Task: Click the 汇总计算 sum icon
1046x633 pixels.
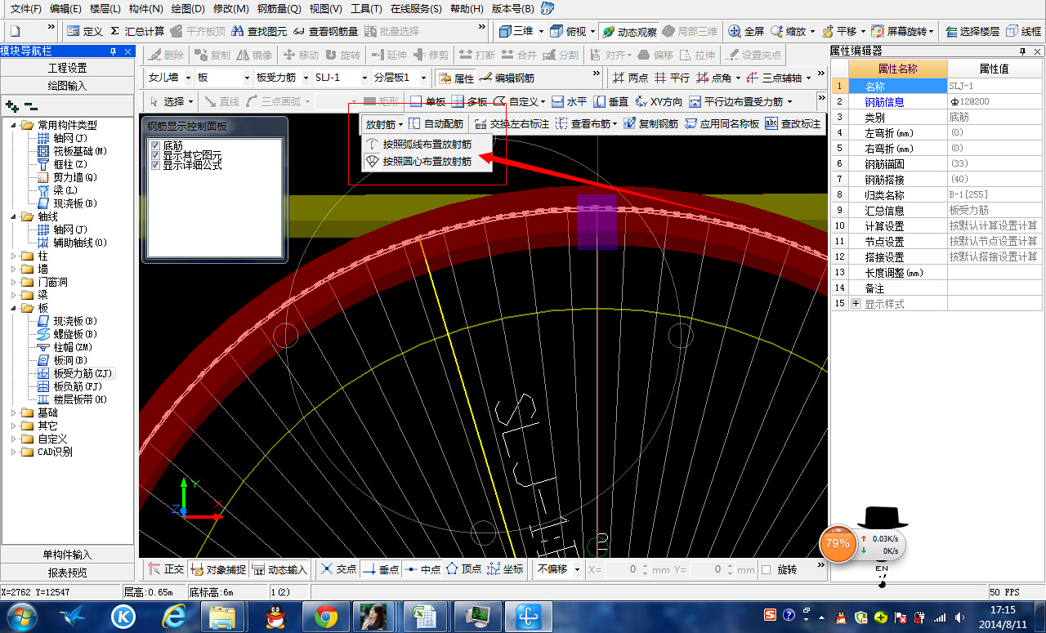Action: tap(136, 31)
